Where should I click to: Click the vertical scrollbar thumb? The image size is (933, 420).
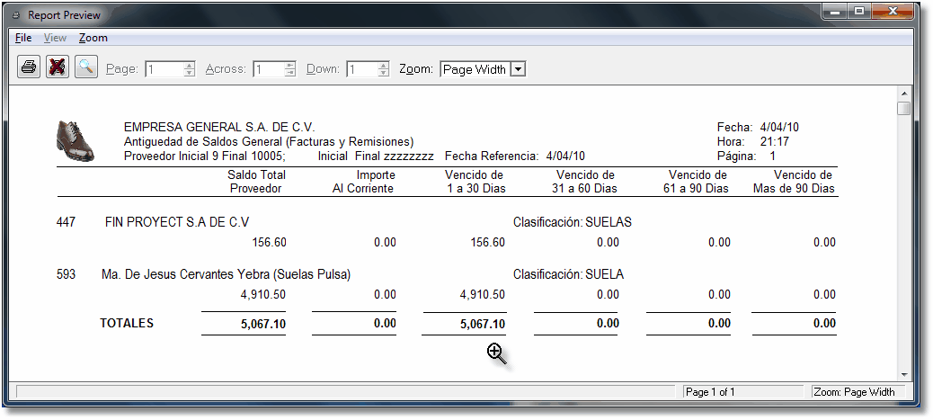(x=903, y=109)
